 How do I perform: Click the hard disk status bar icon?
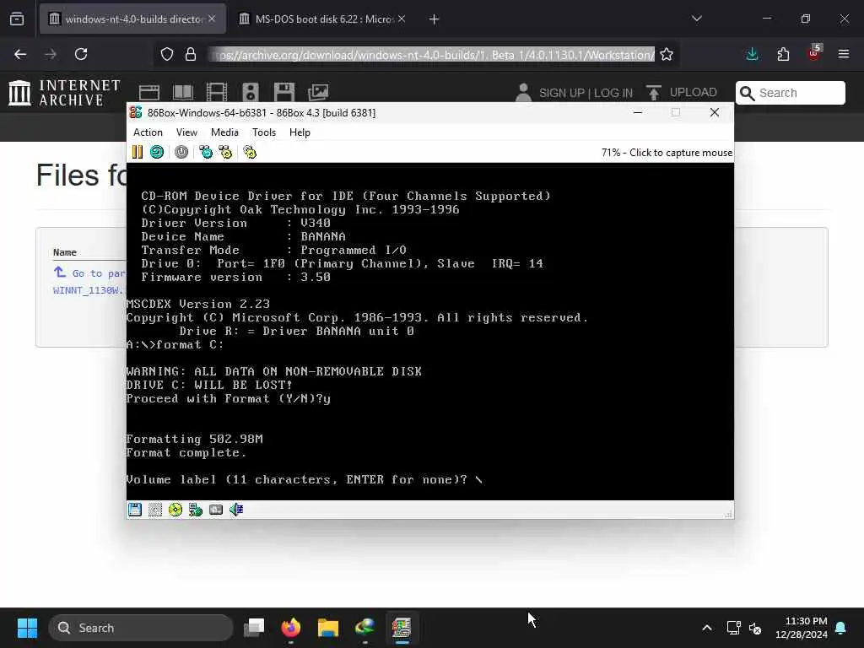[x=216, y=510]
